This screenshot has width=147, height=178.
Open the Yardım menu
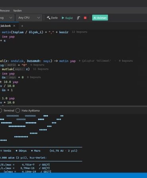17,11
